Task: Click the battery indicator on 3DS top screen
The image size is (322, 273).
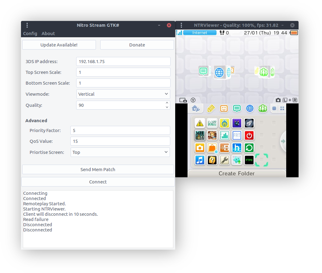Action: click(x=294, y=33)
